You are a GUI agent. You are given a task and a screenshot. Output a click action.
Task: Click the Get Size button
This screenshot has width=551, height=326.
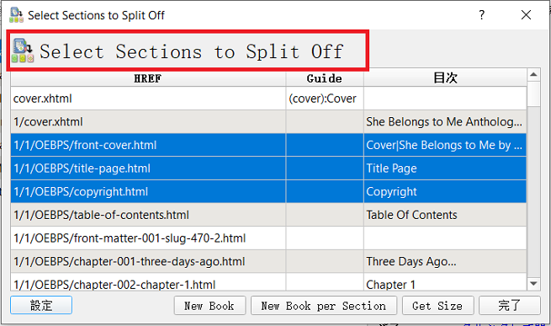(x=437, y=306)
